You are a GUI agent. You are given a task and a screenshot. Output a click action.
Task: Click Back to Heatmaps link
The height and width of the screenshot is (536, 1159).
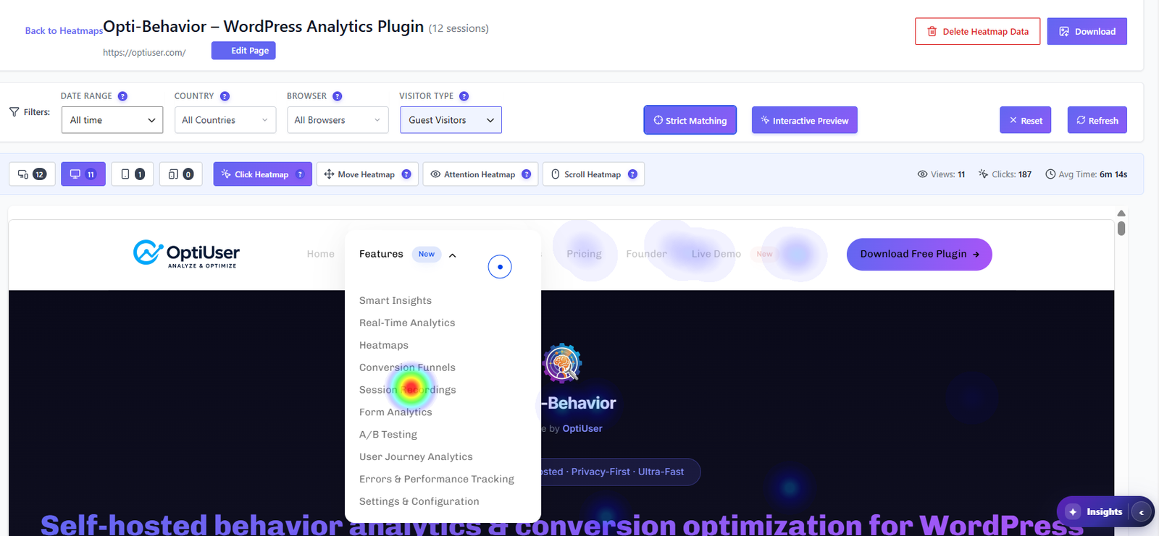[x=64, y=30]
